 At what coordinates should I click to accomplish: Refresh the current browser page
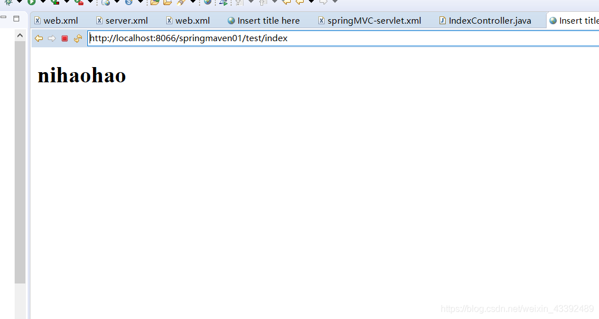click(78, 38)
